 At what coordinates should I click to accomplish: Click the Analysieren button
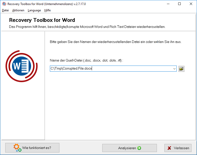click(x=129, y=148)
